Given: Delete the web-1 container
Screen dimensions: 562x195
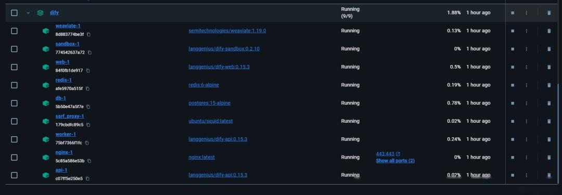Looking at the screenshot, I should tap(549, 67).
